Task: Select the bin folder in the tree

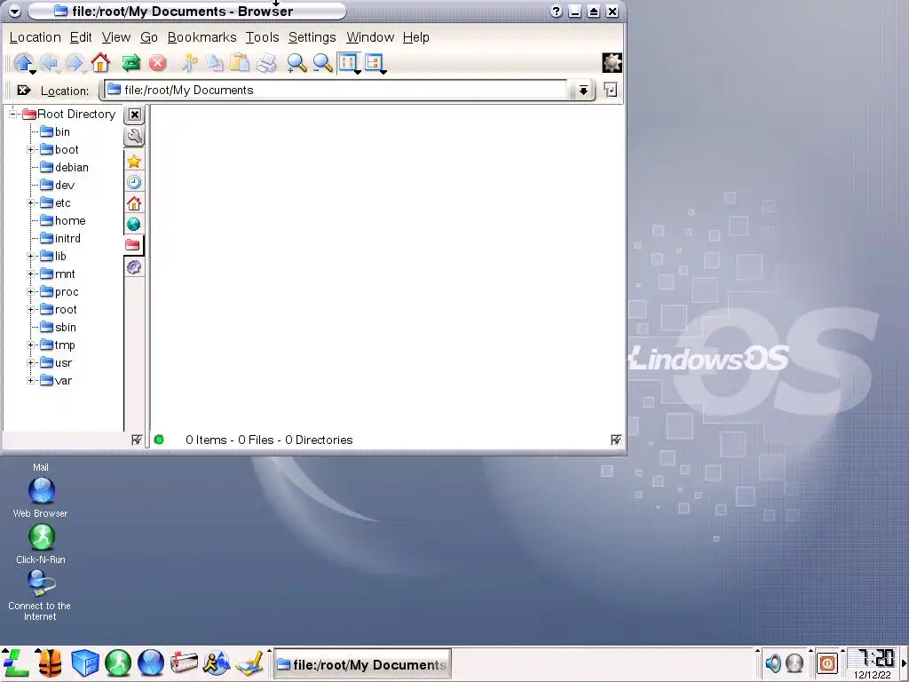Action: [55, 132]
